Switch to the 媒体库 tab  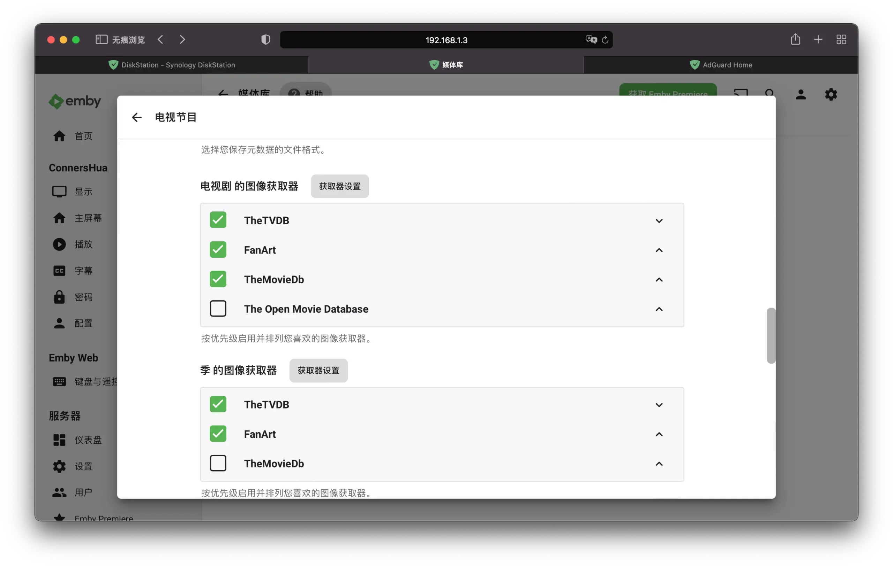click(446, 65)
